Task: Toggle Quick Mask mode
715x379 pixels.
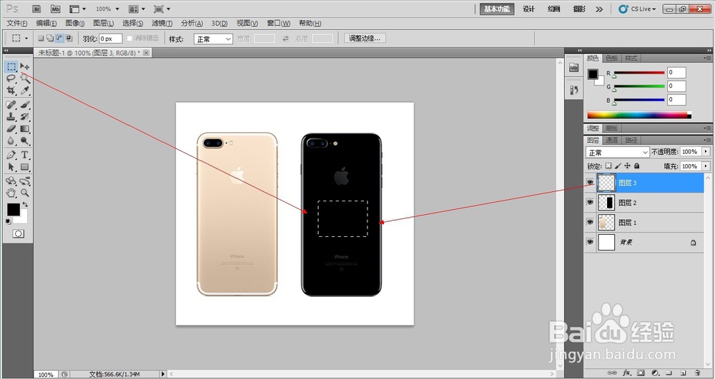Action: click(x=19, y=233)
